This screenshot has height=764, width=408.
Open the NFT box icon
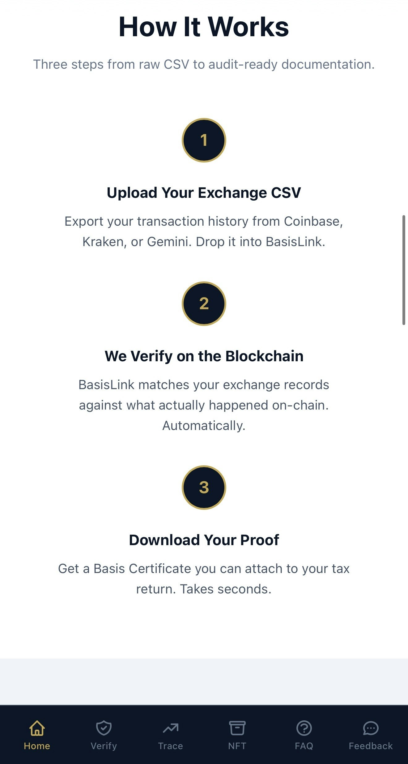(237, 728)
